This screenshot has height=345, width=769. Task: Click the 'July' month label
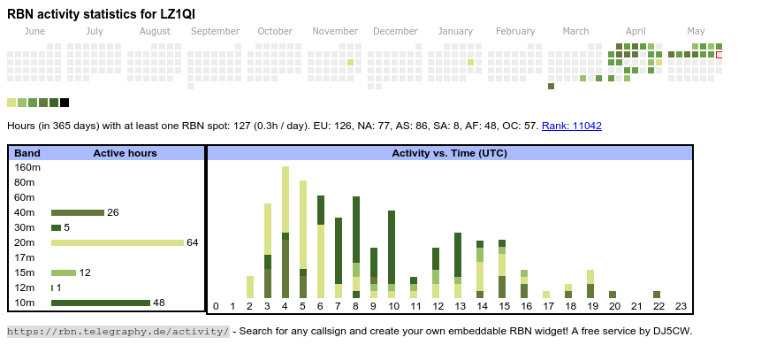click(x=95, y=31)
